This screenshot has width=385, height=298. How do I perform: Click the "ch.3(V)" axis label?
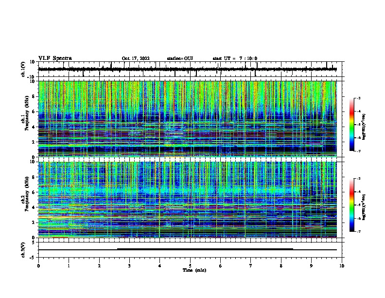pos(23,250)
